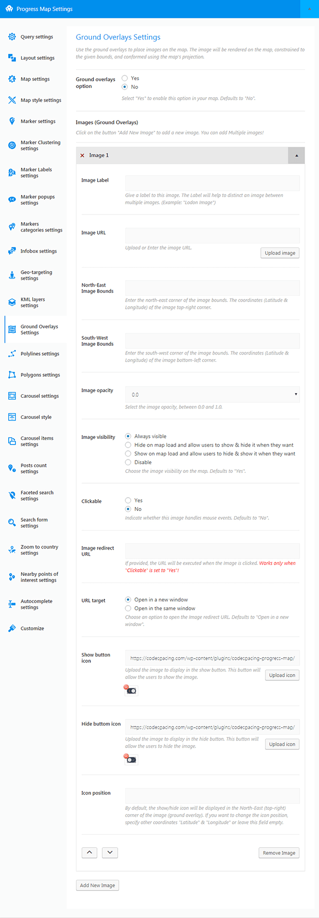Collapse the Image 1 panel arrow
Screen dimensions: 319x918
[x=296, y=155]
